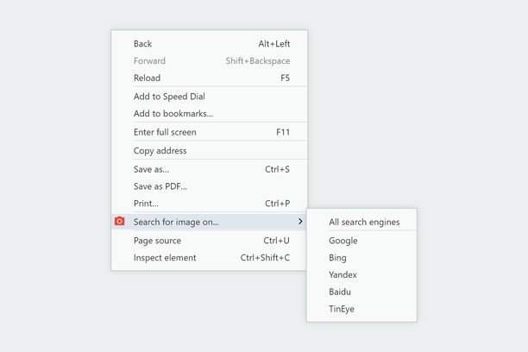
Task: Search image on All search engines
Action: click(364, 222)
